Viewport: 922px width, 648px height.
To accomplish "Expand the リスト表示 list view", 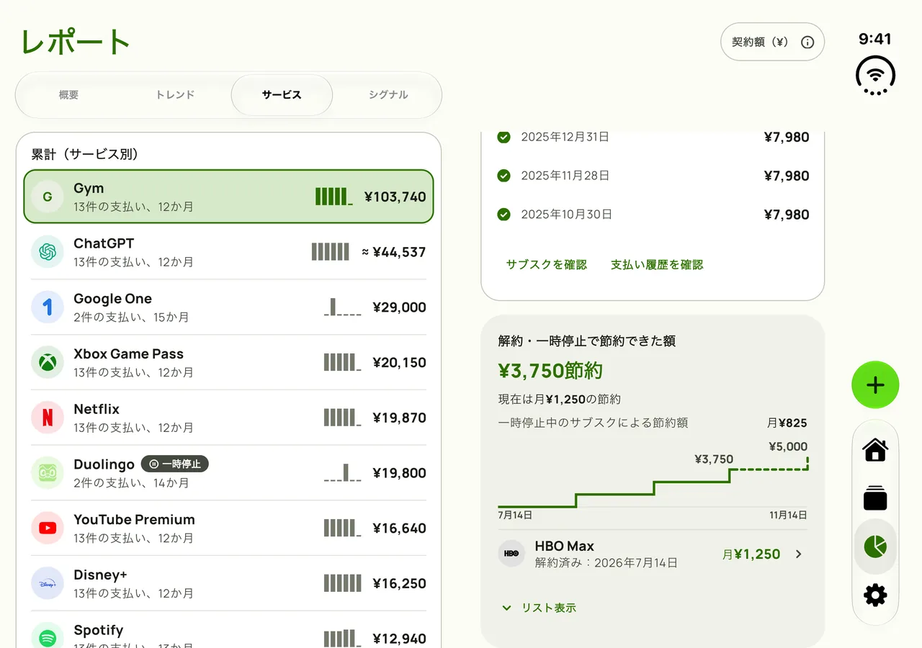I will click(539, 608).
